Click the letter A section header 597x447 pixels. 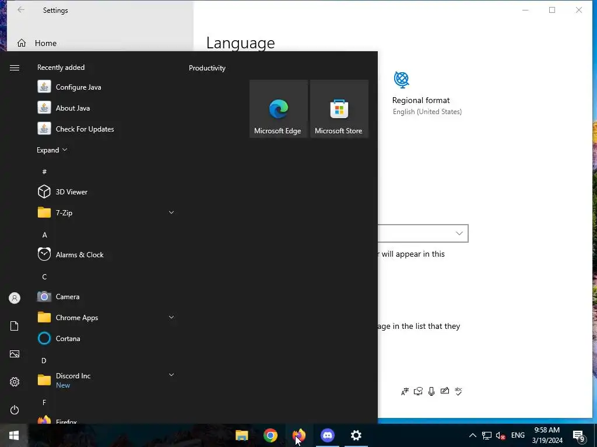click(44, 235)
